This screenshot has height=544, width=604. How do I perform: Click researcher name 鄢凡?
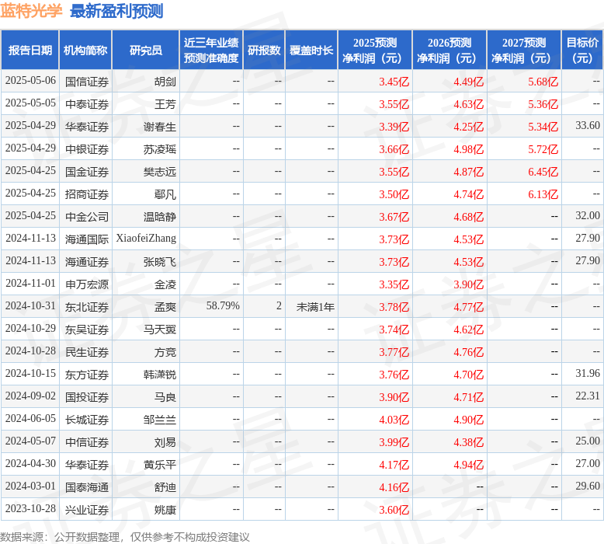[165, 194]
